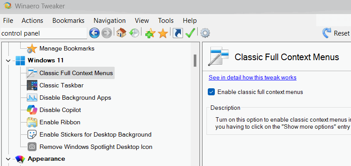
Task: Click the large Classic Full Context Menus header icon
Action: (218, 56)
